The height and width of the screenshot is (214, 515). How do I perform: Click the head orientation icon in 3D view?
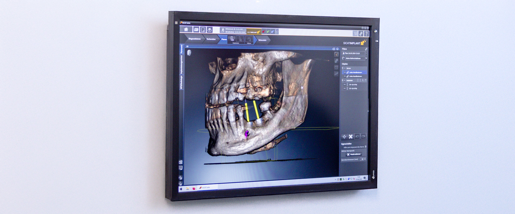point(189,53)
